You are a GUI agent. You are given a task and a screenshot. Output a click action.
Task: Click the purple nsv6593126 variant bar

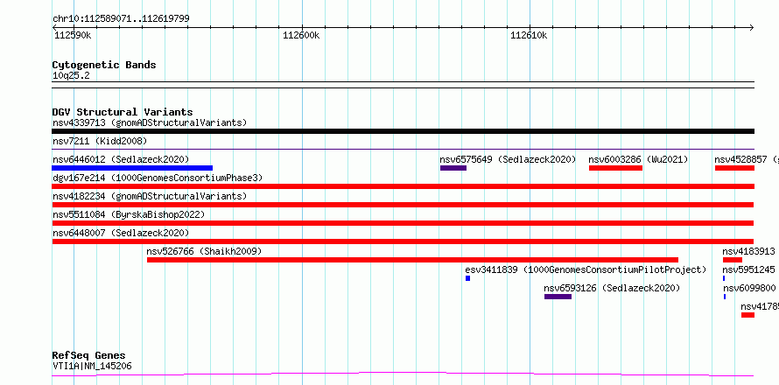[558, 297]
